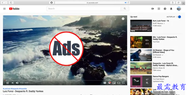Viewport: 188px width, 95px height.
Task: Open Ed Sheeran - Shape of You title
Action: (164, 51)
